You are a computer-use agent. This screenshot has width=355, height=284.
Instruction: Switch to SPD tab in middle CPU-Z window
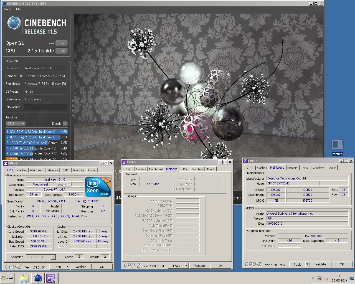pyautogui.click(x=184, y=169)
